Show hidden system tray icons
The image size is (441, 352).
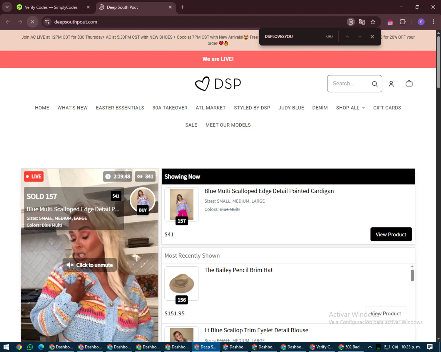point(370,347)
